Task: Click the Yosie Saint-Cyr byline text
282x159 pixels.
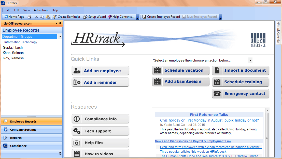Action: pyautogui.click(x=182, y=125)
